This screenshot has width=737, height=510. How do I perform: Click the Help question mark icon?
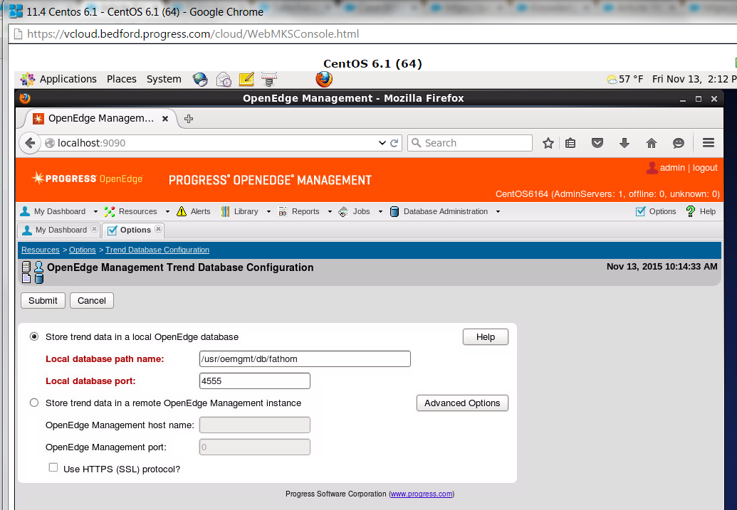coord(691,211)
